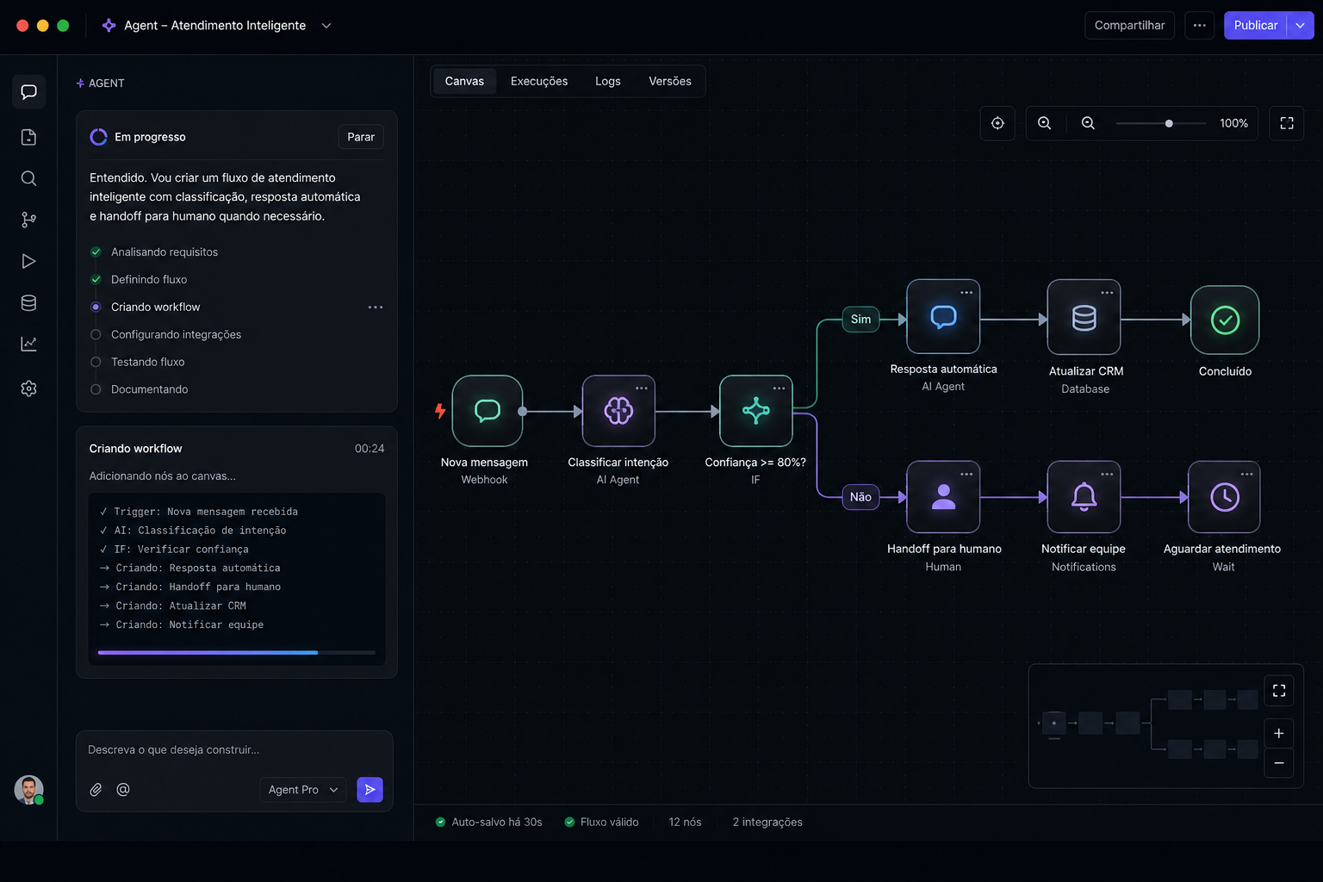
Task: Expand the minimap with its fullscreen icon
Action: point(1279,691)
